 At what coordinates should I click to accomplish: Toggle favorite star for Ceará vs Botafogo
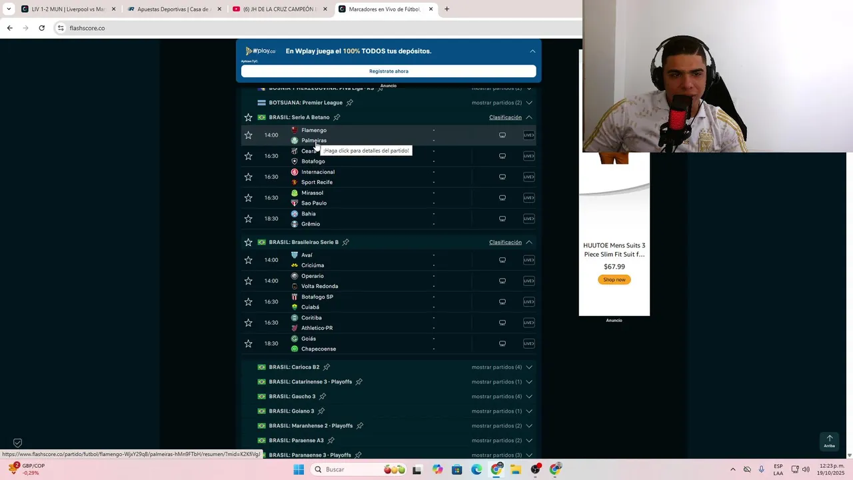(248, 156)
